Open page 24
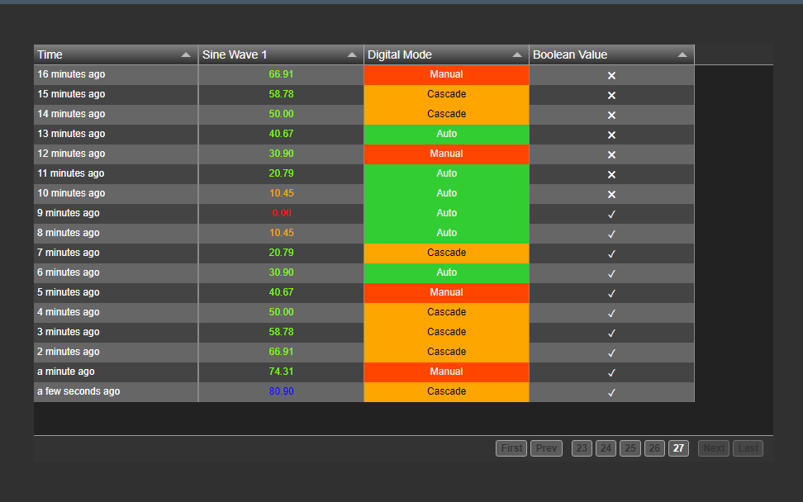803x502 pixels. tap(606, 448)
